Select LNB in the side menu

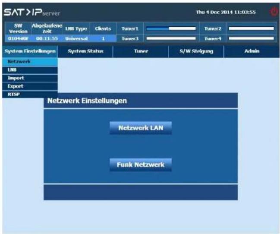[x=30, y=70]
